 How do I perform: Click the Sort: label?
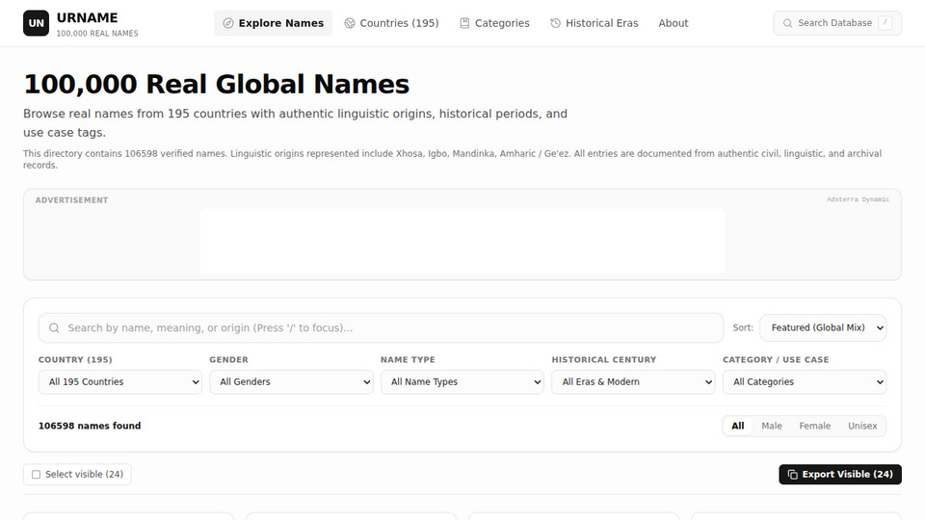(x=743, y=327)
